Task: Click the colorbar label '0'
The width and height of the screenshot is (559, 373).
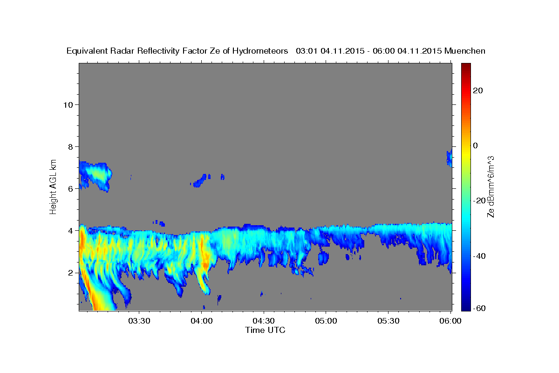Action: click(x=476, y=145)
